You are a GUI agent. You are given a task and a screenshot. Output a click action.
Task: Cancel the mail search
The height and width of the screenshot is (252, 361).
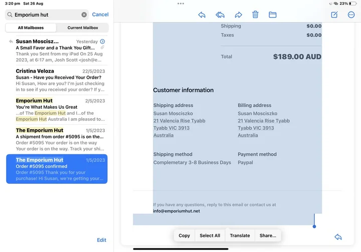(100, 15)
